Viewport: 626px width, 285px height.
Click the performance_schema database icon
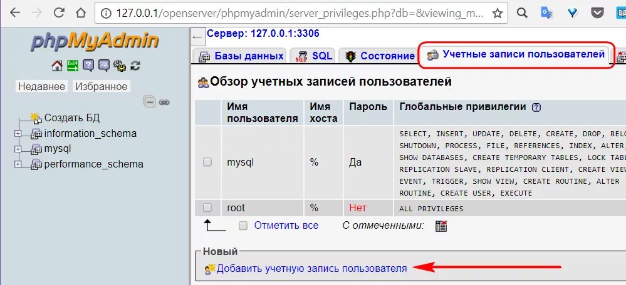click(x=36, y=164)
